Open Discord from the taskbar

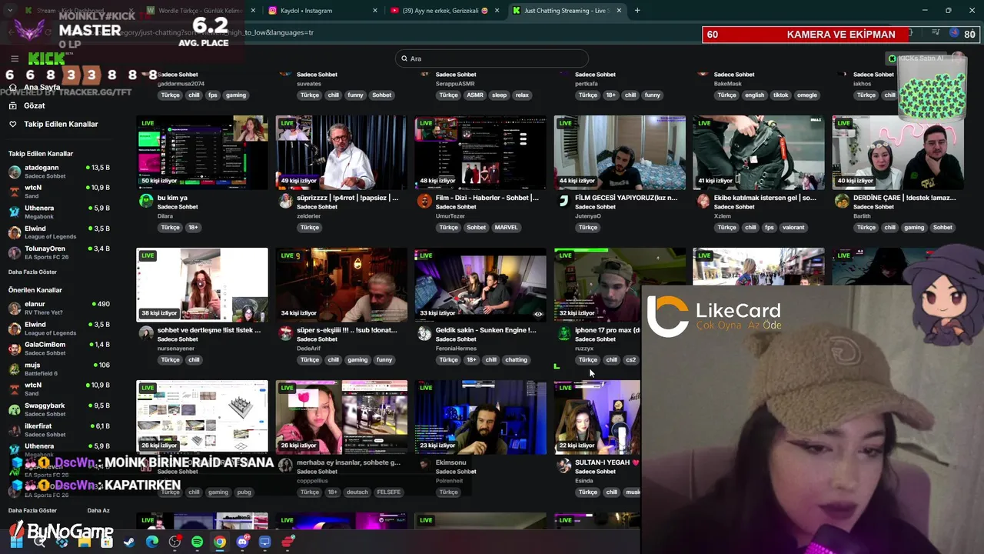click(x=243, y=542)
